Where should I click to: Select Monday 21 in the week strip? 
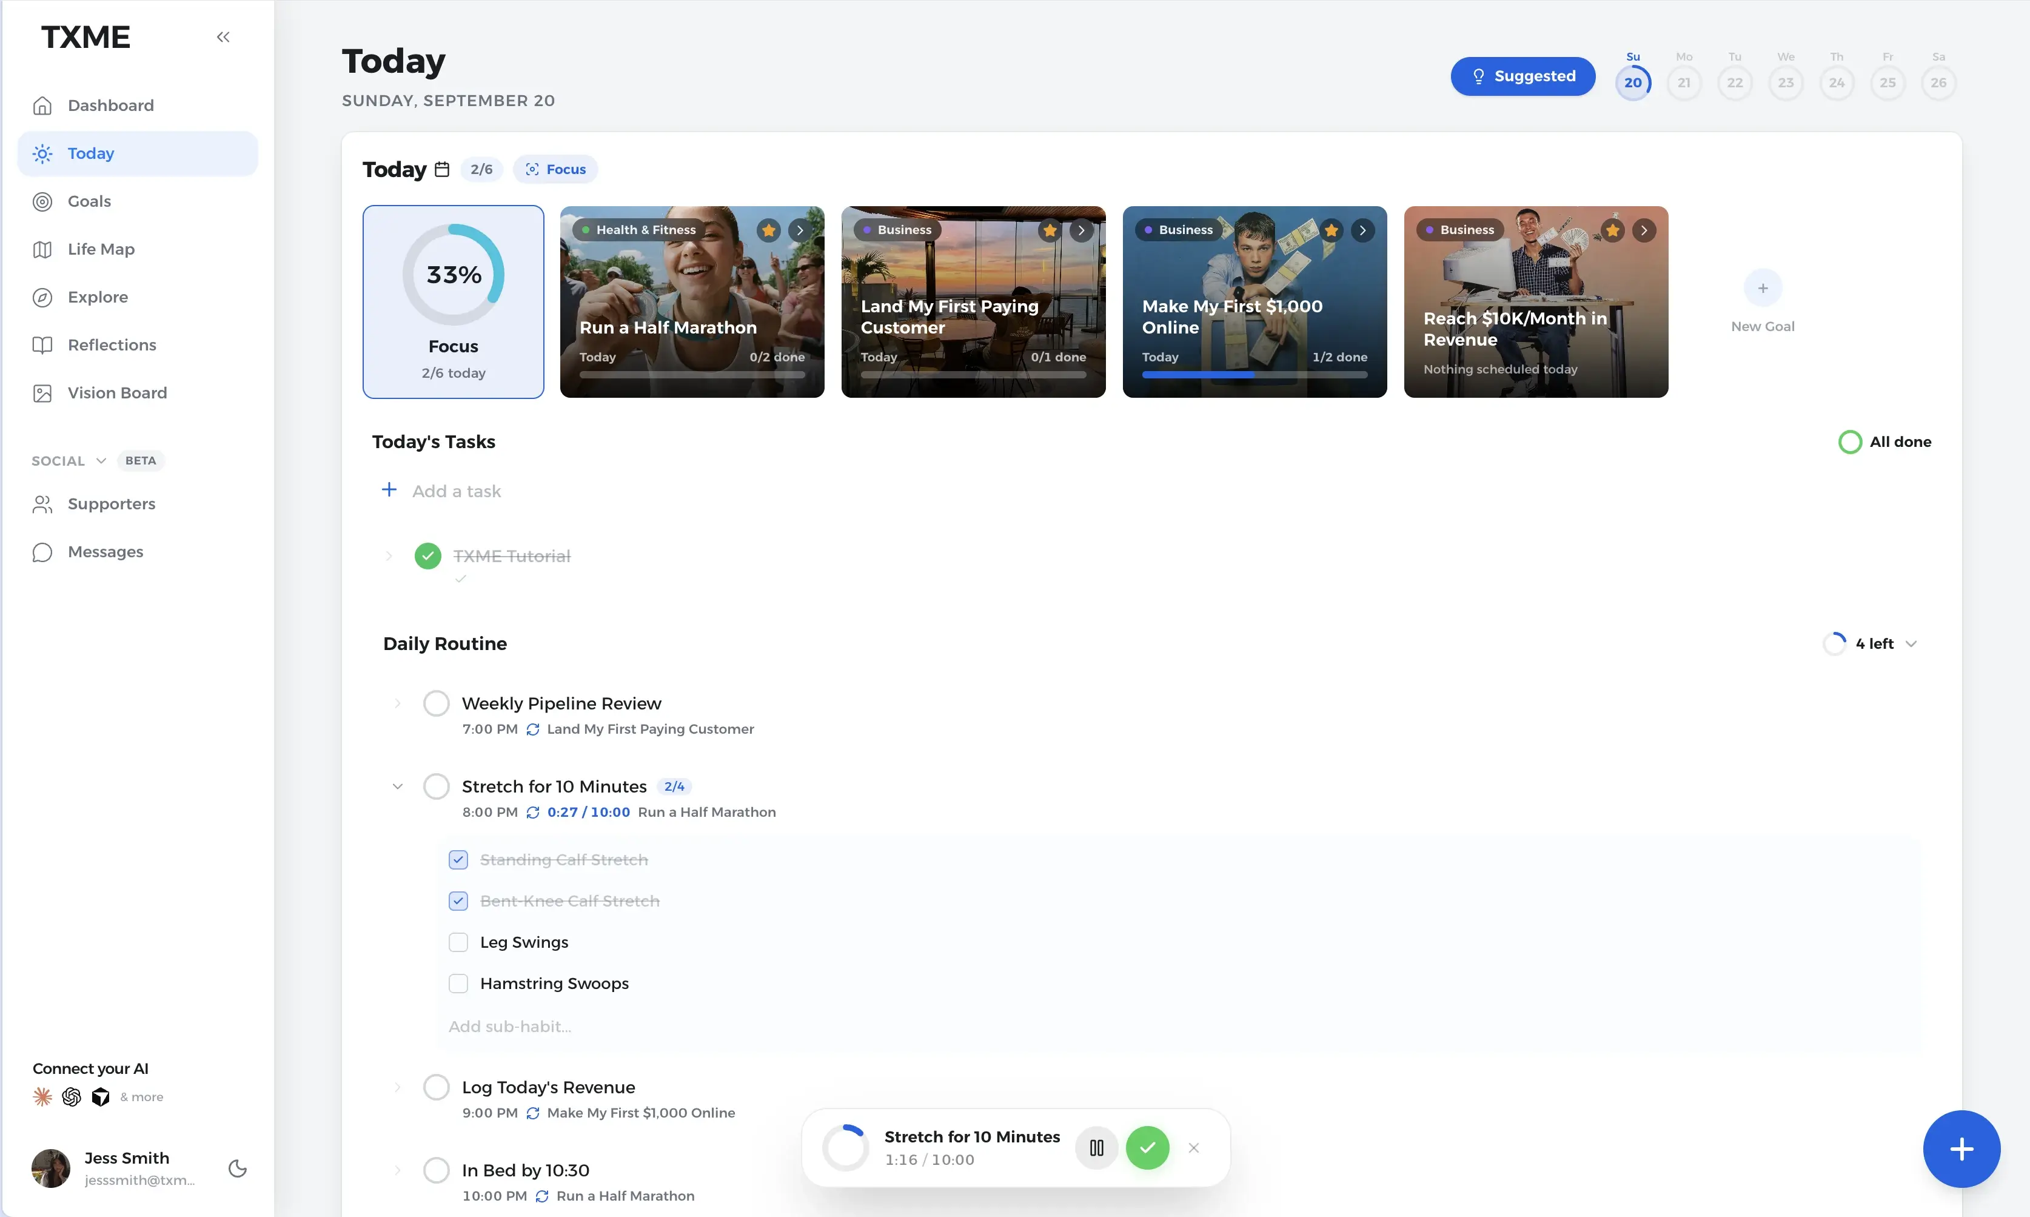(x=1684, y=82)
